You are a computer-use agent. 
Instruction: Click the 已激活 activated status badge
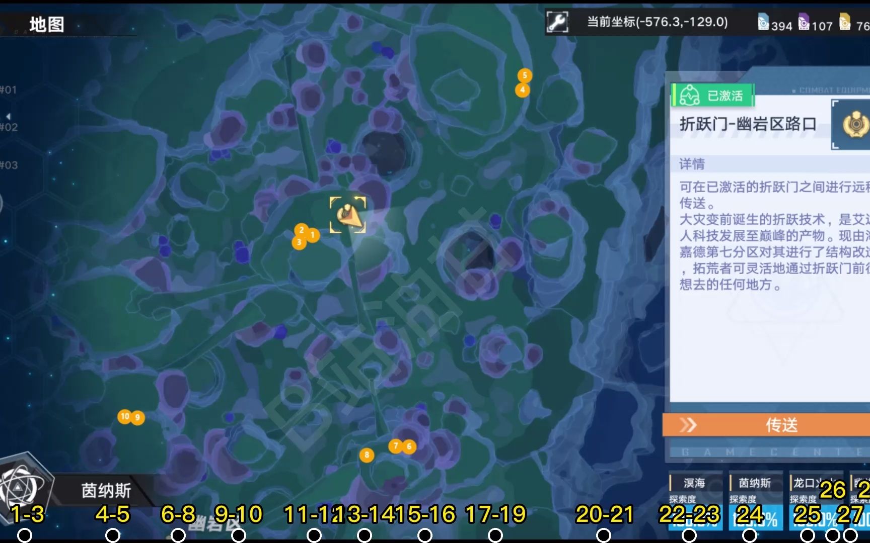[712, 96]
